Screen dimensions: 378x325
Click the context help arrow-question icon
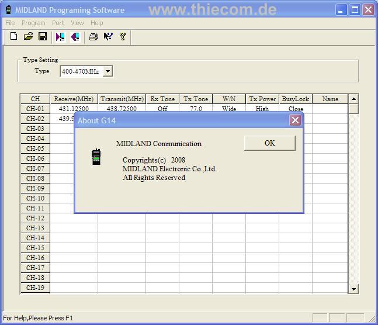pos(108,37)
